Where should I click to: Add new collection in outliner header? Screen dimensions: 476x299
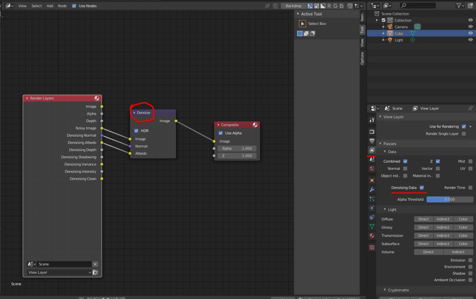pyautogui.click(x=471, y=6)
